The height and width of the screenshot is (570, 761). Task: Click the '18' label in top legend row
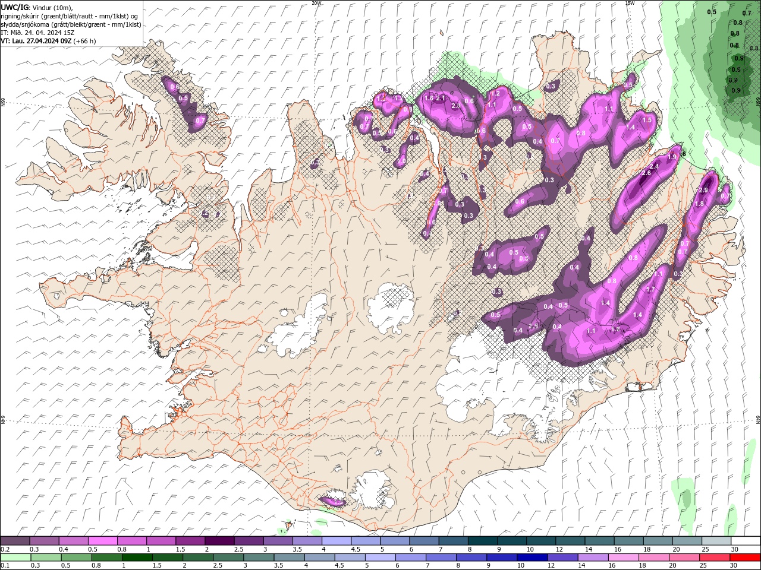tap(646, 549)
